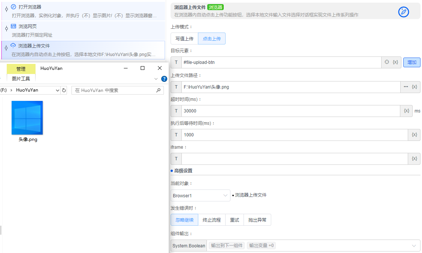Open the Browser1 object dropdown
422x253 pixels.
(200, 195)
